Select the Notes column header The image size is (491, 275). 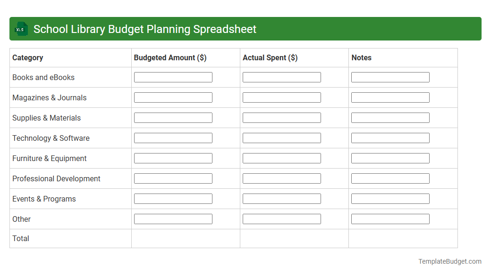click(x=362, y=57)
